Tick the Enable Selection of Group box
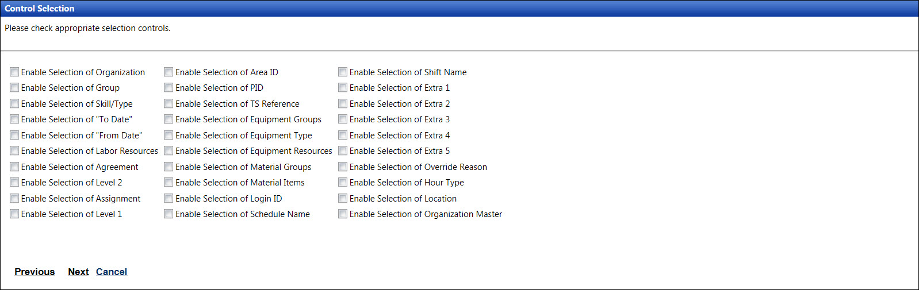 14,88
